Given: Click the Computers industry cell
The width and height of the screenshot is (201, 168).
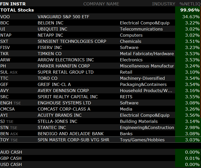Looking at the screenshot, I should pyautogui.click(x=131, y=35).
